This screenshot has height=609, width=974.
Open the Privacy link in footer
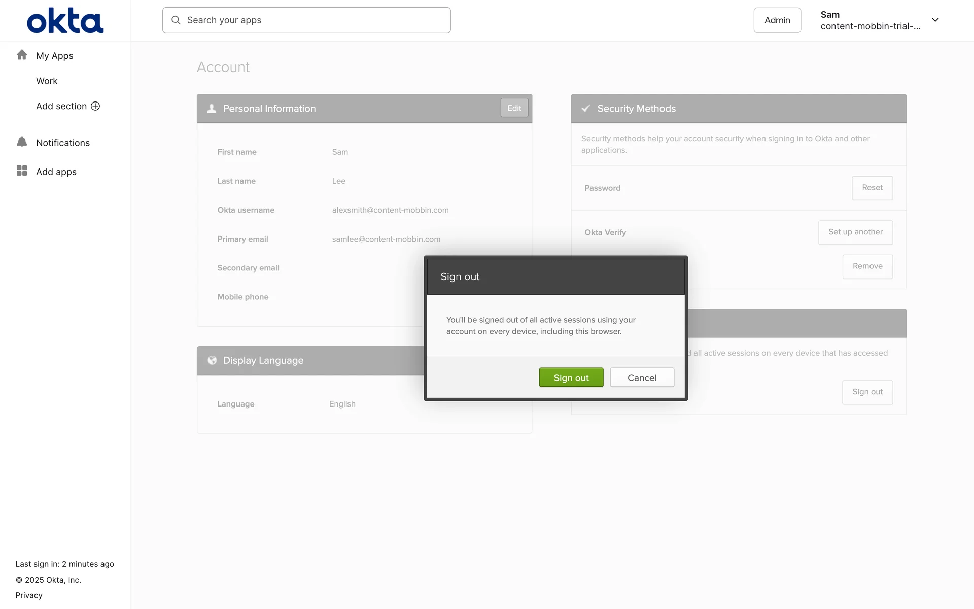(29, 595)
